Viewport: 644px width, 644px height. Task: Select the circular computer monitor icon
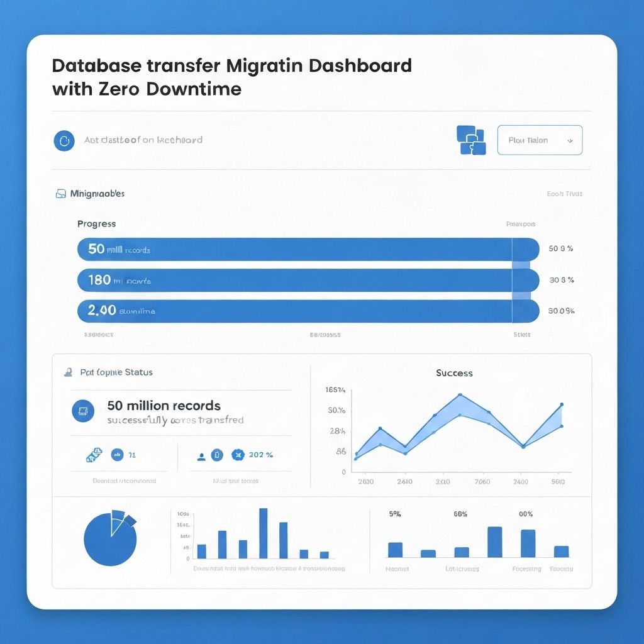83,411
